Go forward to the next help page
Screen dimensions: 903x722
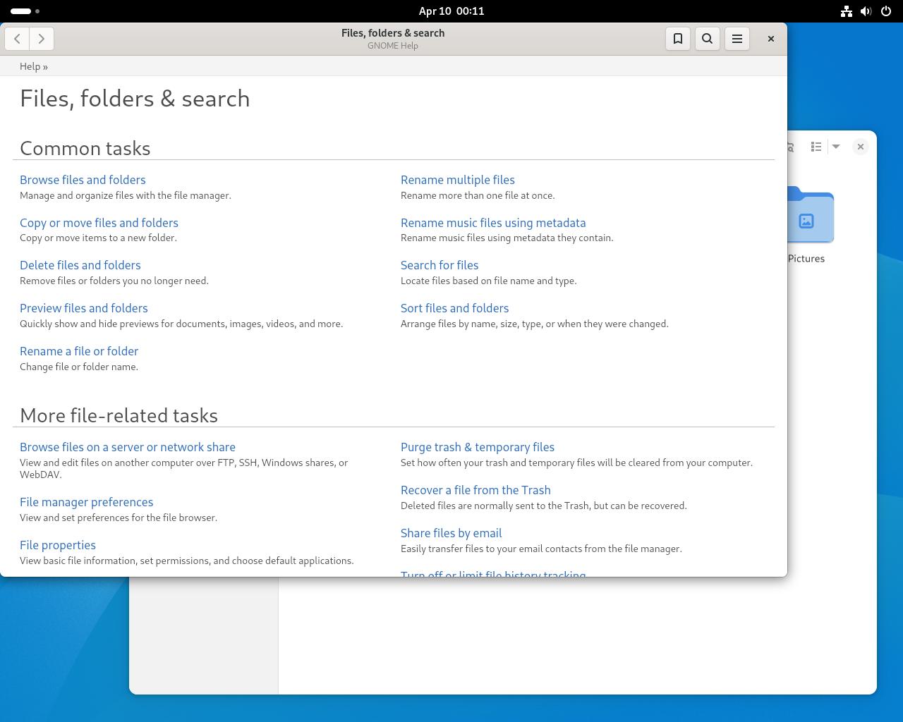click(x=42, y=39)
